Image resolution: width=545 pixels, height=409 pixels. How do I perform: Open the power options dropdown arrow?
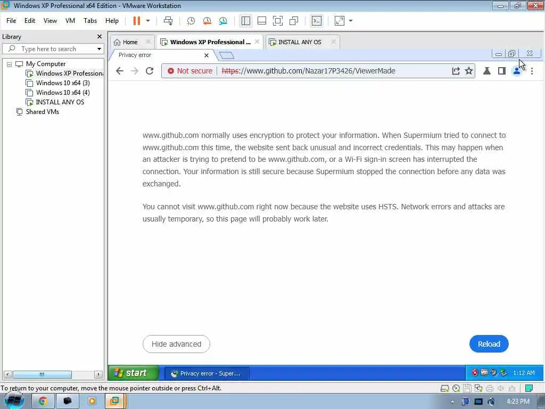pos(148,21)
